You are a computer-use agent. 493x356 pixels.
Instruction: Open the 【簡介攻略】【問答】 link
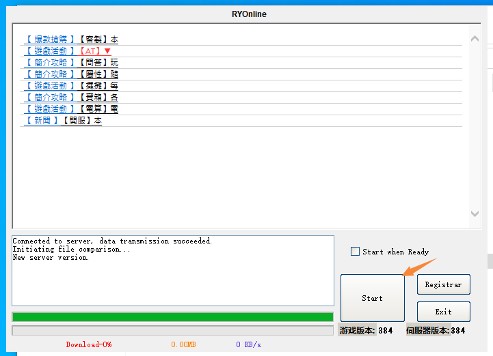(x=71, y=63)
